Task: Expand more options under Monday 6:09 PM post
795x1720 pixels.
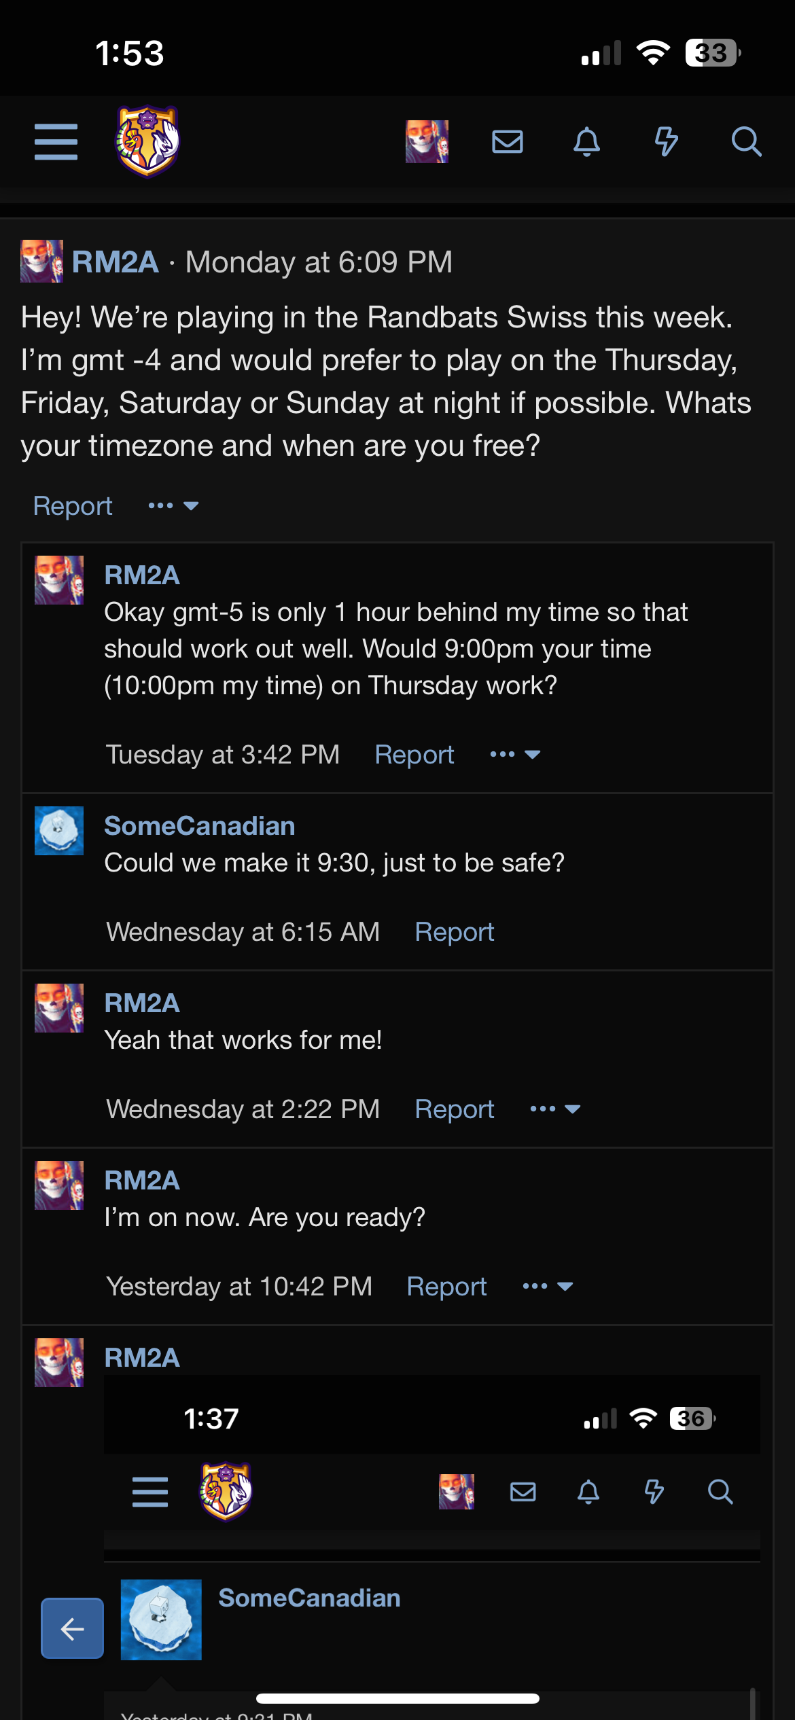Action: tap(173, 505)
